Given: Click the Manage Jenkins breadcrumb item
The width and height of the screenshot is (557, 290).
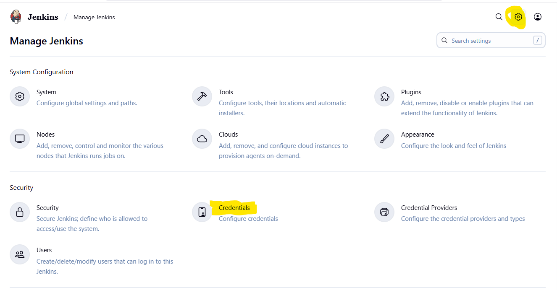Looking at the screenshot, I should (94, 17).
